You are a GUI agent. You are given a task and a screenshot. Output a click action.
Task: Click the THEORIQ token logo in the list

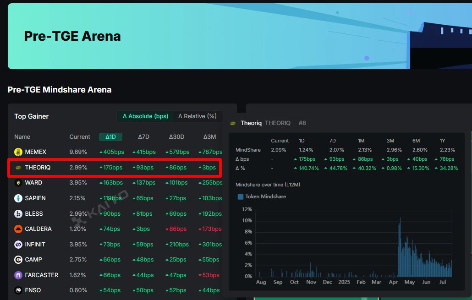click(18, 168)
